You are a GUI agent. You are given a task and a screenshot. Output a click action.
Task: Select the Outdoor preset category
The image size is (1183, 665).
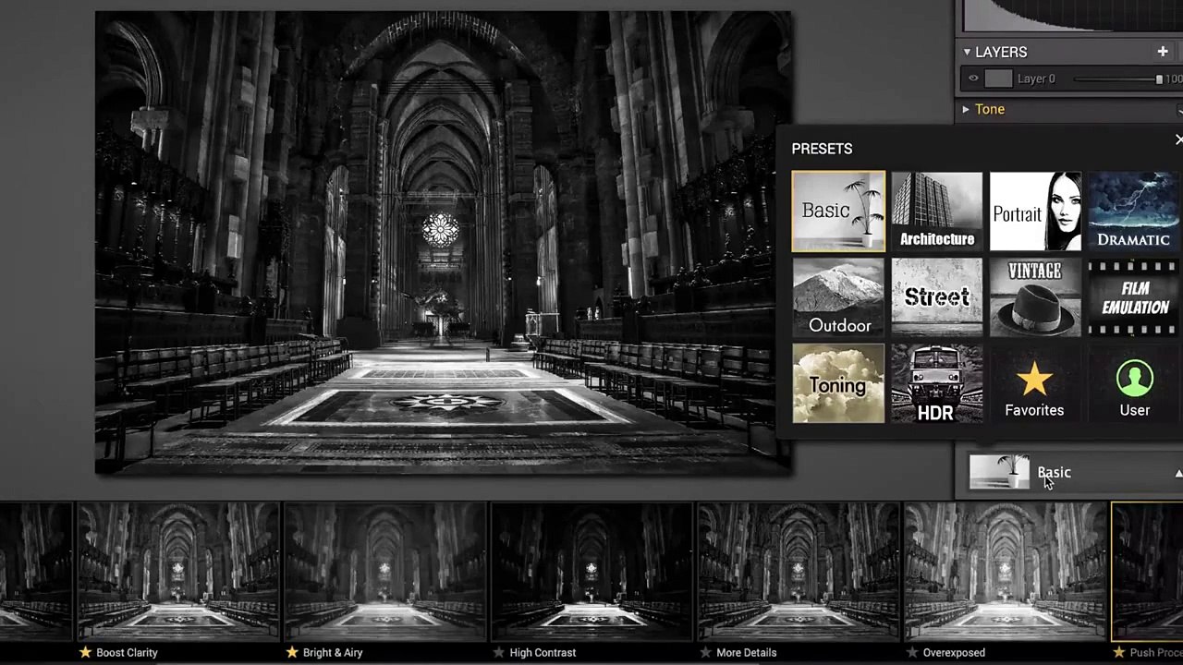(838, 297)
